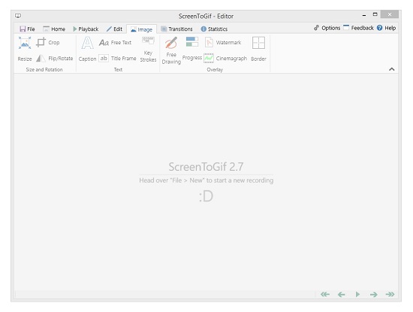Open the Cinemagraph tool
Screen dimensions: 413x312
[225, 59]
